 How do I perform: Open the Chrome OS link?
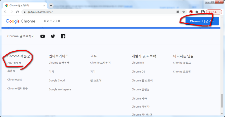pyautogui.click(x=138, y=72)
